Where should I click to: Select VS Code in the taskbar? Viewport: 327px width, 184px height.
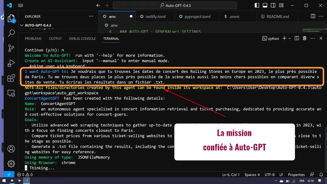click(26, 181)
